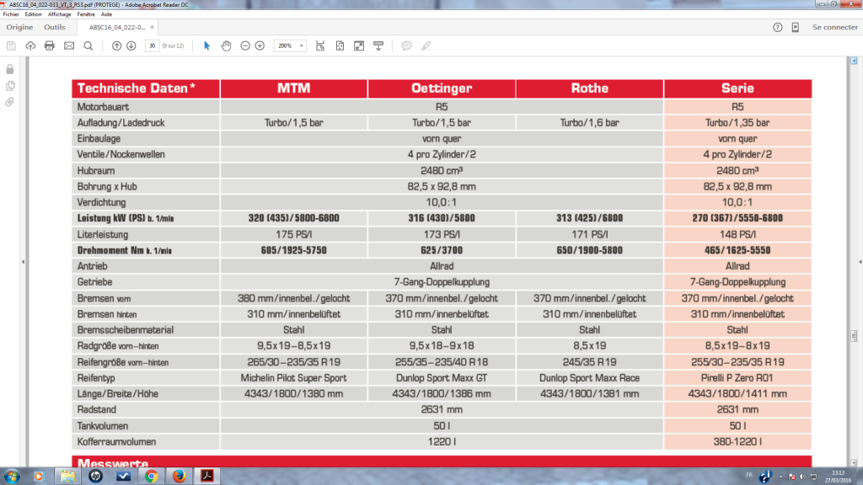Click the Se connecter link
863x485 pixels.
tap(834, 27)
